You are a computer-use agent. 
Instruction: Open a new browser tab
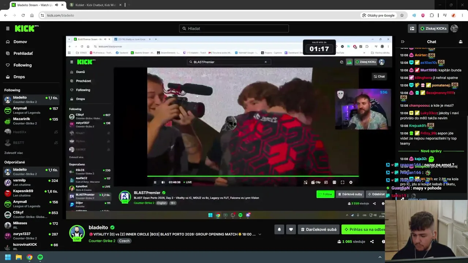click(129, 5)
